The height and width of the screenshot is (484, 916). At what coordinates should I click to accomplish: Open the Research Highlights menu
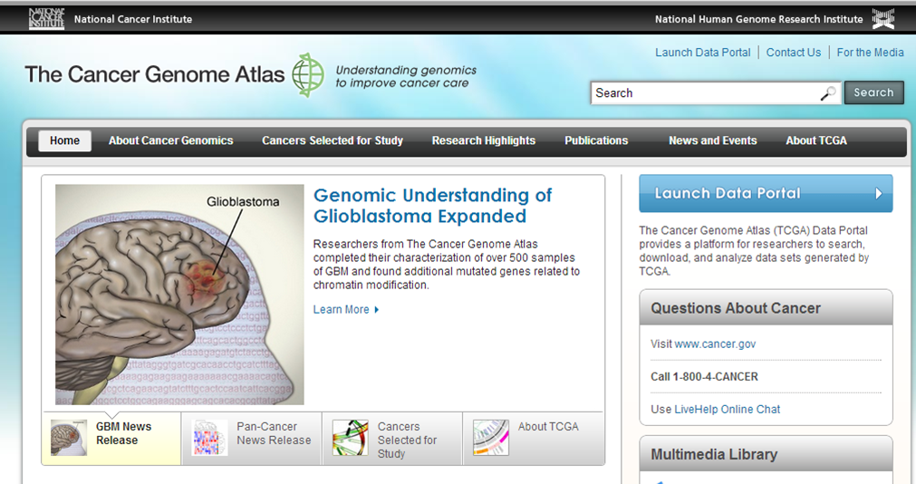click(483, 140)
